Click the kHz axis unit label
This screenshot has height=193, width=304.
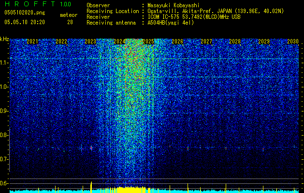[4, 39]
